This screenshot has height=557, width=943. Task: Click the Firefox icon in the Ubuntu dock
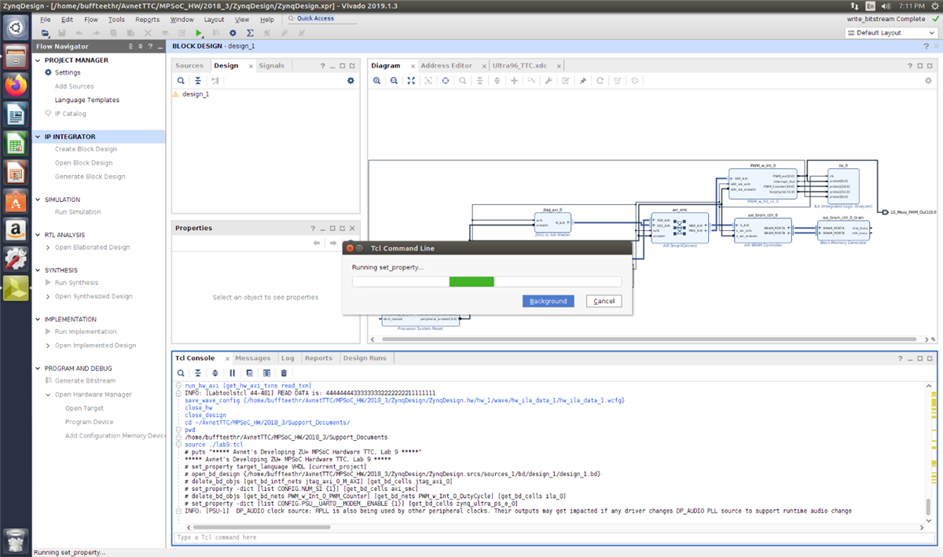point(16,85)
